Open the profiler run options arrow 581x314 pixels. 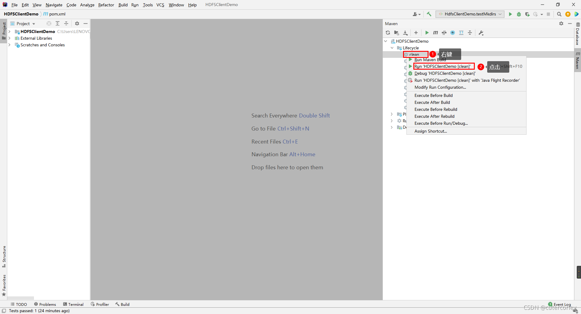(542, 14)
